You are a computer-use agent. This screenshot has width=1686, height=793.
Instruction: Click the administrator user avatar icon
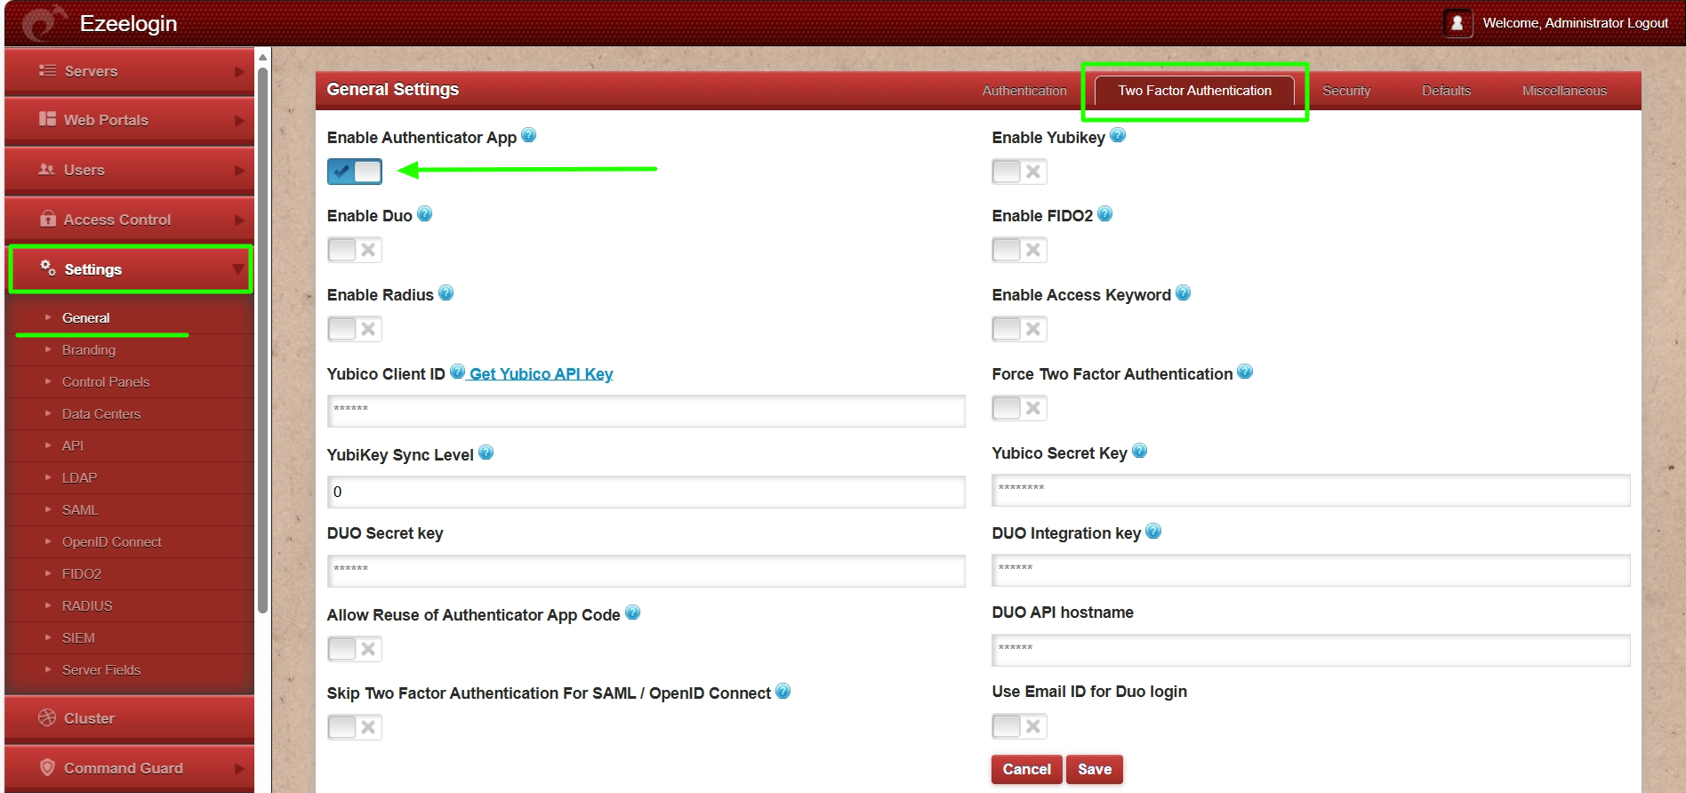point(1457,23)
